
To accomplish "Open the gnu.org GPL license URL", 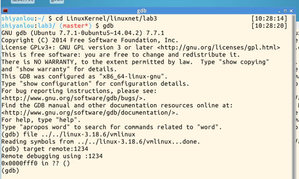I will coord(219,48).
